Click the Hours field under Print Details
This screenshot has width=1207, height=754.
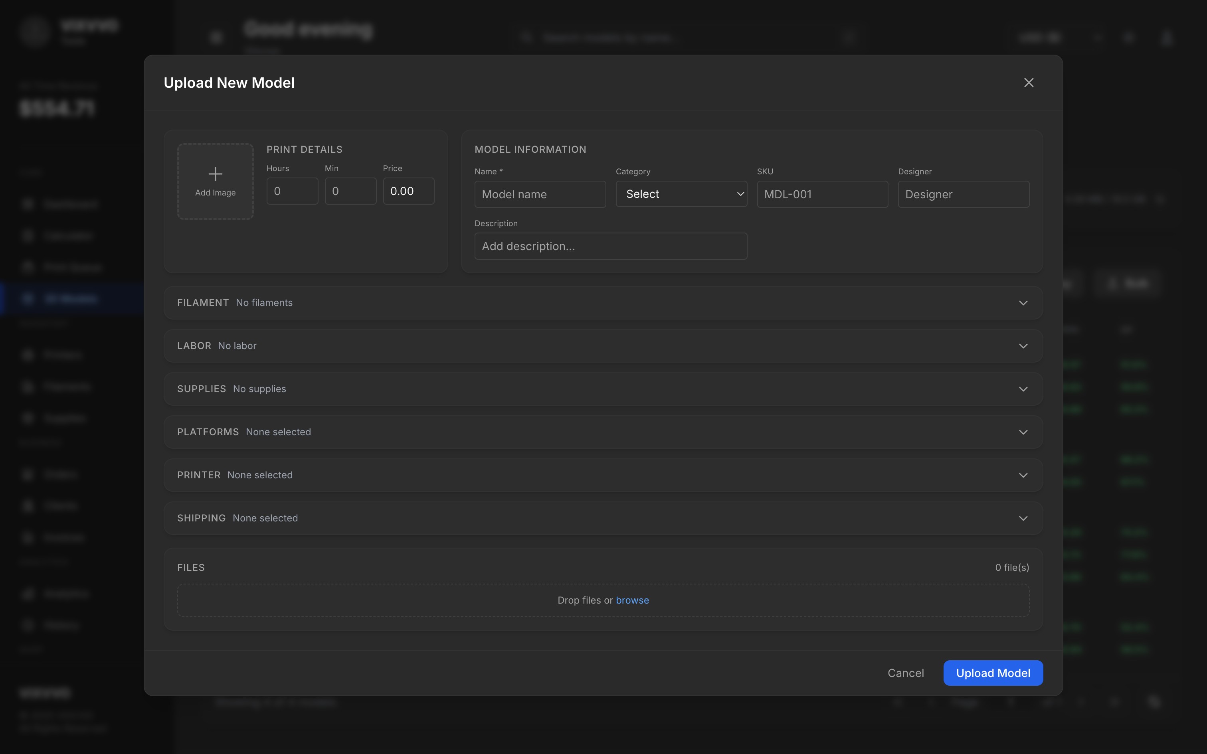292,191
